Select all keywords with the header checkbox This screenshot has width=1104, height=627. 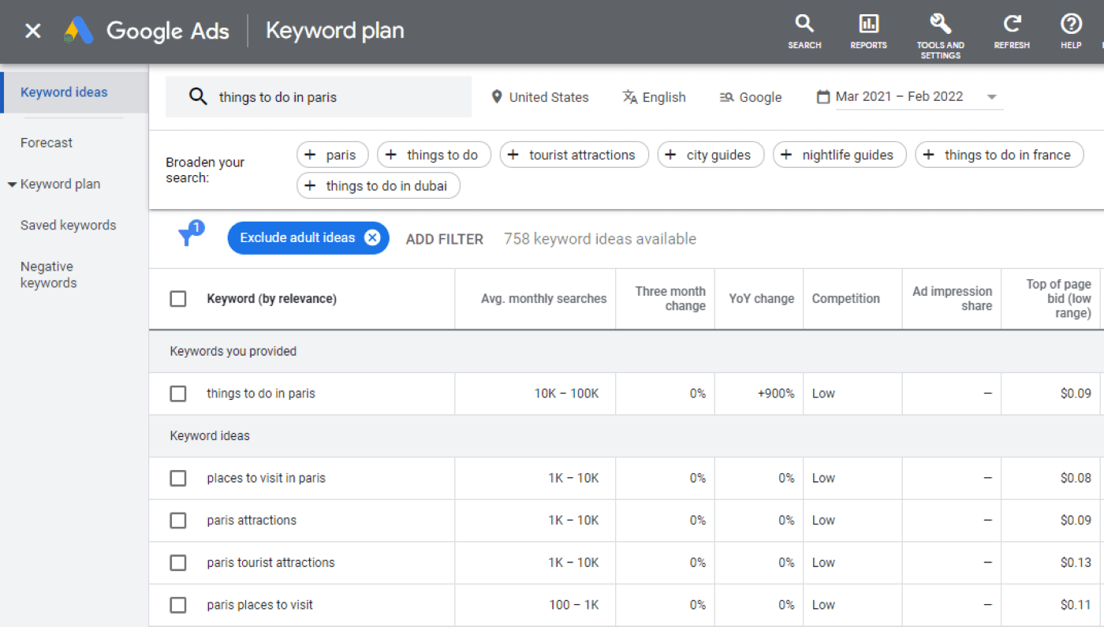(x=177, y=298)
